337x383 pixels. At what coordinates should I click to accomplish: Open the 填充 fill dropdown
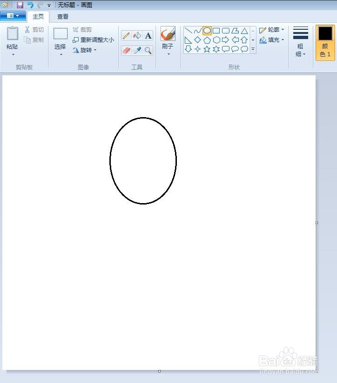click(272, 40)
